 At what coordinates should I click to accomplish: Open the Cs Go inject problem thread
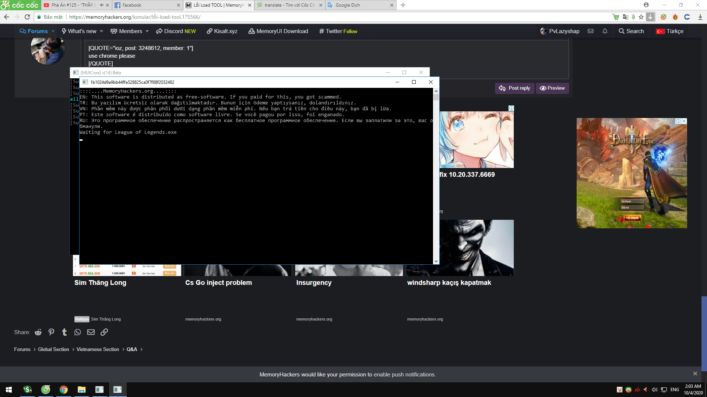pyautogui.click(x=219, y=283)
